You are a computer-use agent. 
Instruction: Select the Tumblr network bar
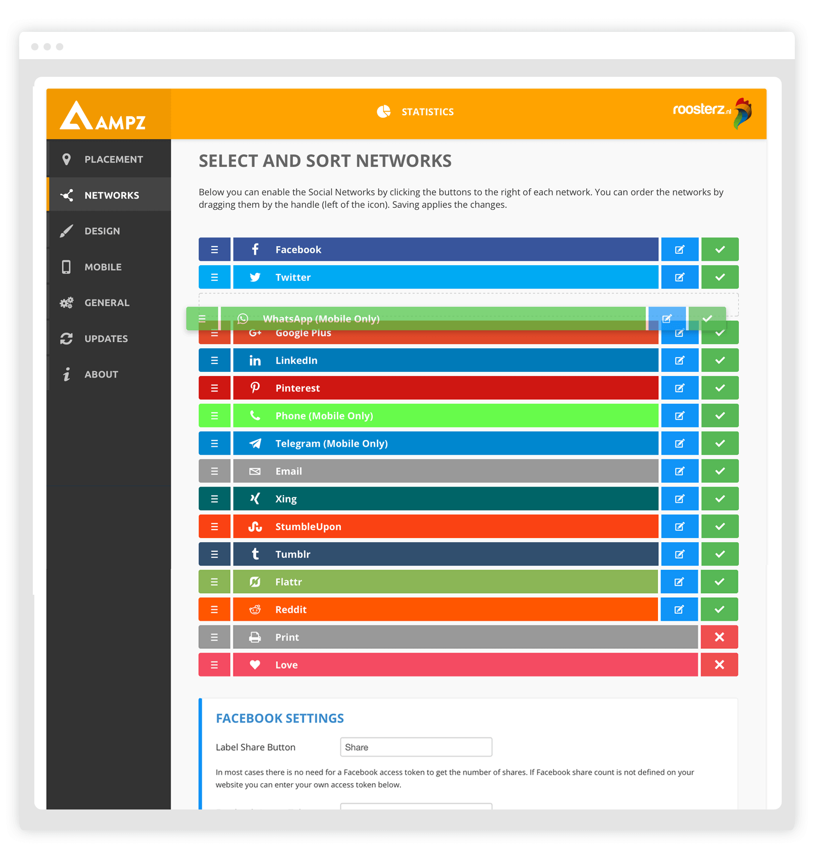(x=444, y=554)
